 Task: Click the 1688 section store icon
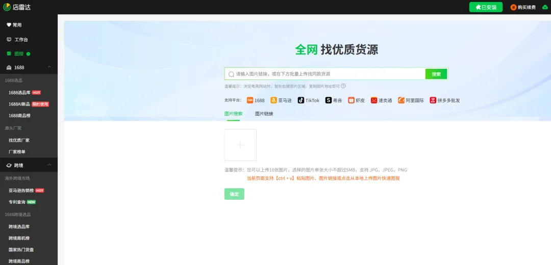tap(9, 67)
